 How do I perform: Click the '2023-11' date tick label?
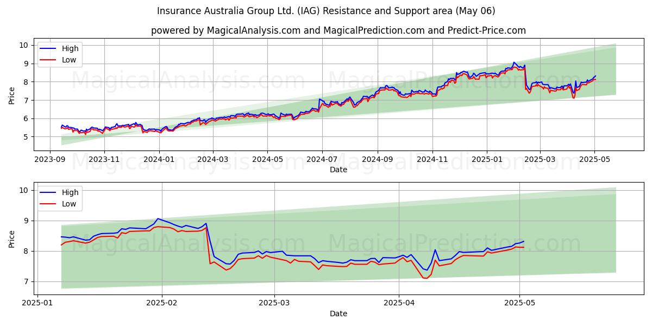(104, 160)
